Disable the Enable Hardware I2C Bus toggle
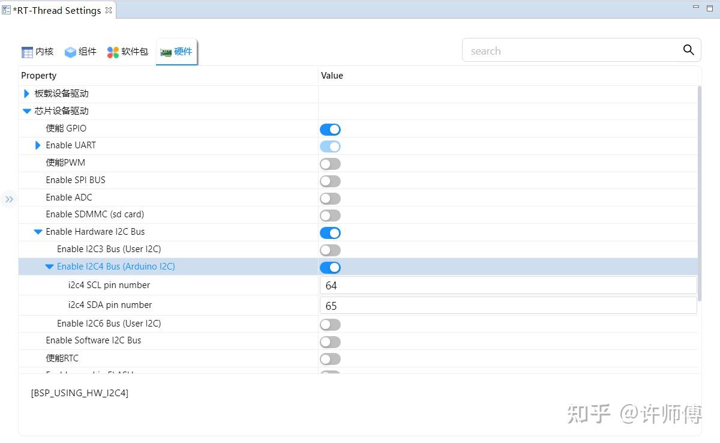The image size is (720, 443). pyautogui.click(x=330, y=233)
